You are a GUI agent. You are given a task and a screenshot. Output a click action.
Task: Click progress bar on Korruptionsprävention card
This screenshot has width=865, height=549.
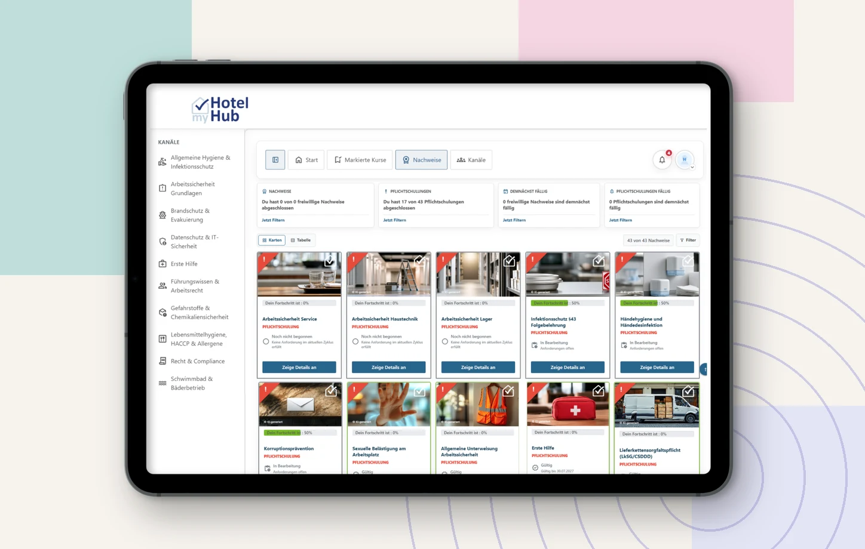300,433
